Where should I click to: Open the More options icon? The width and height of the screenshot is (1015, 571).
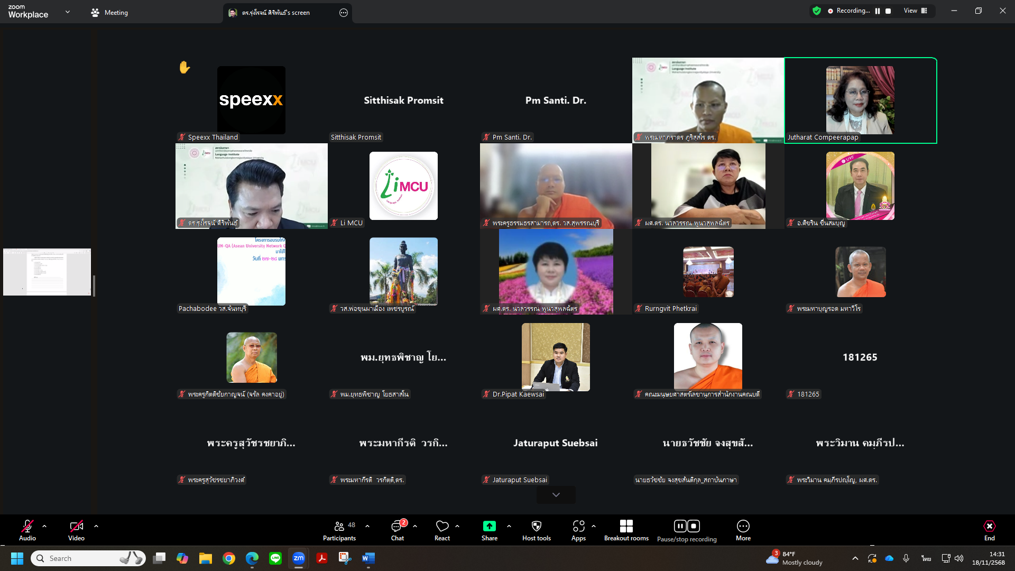point(743,526)
